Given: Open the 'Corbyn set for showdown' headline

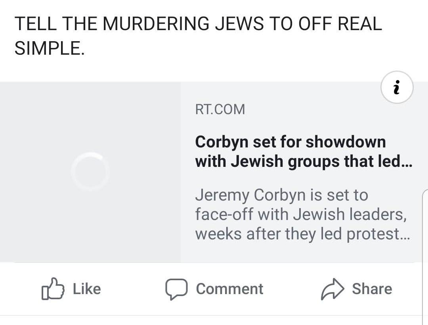Looking at the screenshot, I should [x=290, y=141].
